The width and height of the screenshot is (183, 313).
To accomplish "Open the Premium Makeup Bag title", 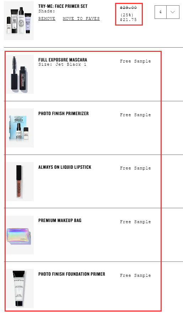I will tap(60, 220).
